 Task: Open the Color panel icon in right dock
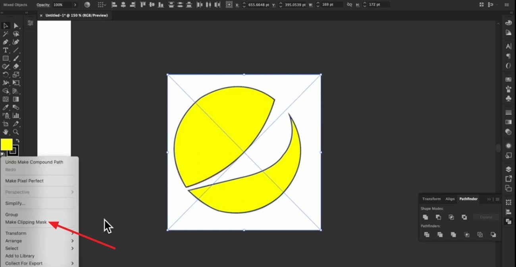pos(508,23)
